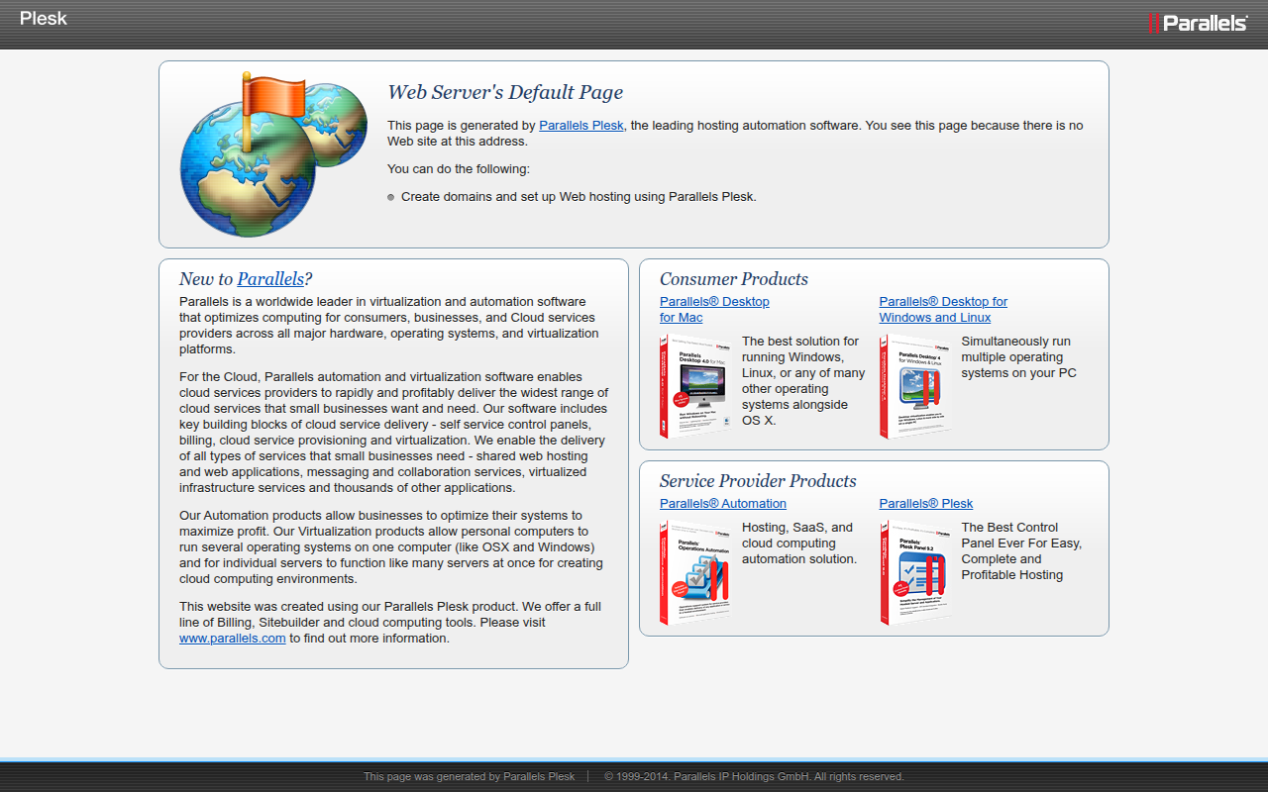This screenshot has height=792, width=1268.
Task: Click the 'Consumer Products' heading
Action: click(x=734, y=279)
